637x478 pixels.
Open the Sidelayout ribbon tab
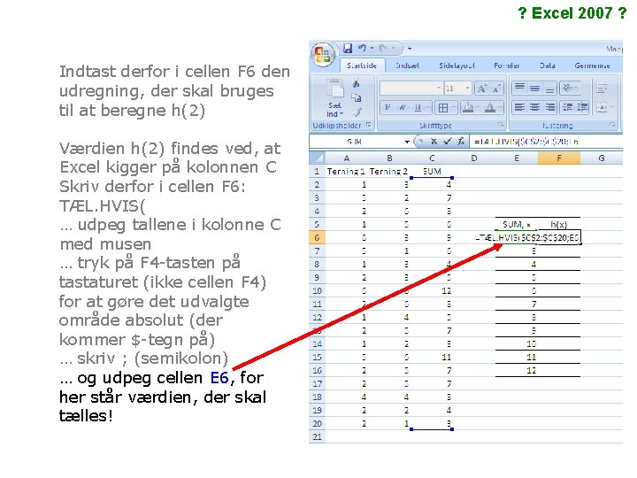457,66
